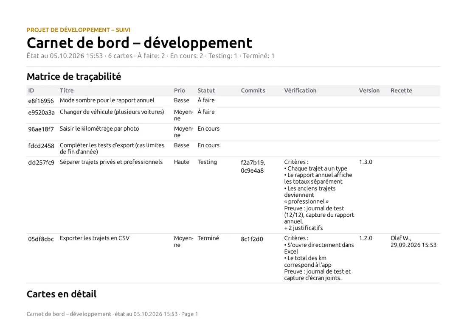Image resolution: width=467 pixels, height=330 pixels.
Task: Click recette 'Olaf W., 29.09.2026 15:53'
Action: (414, 242)
